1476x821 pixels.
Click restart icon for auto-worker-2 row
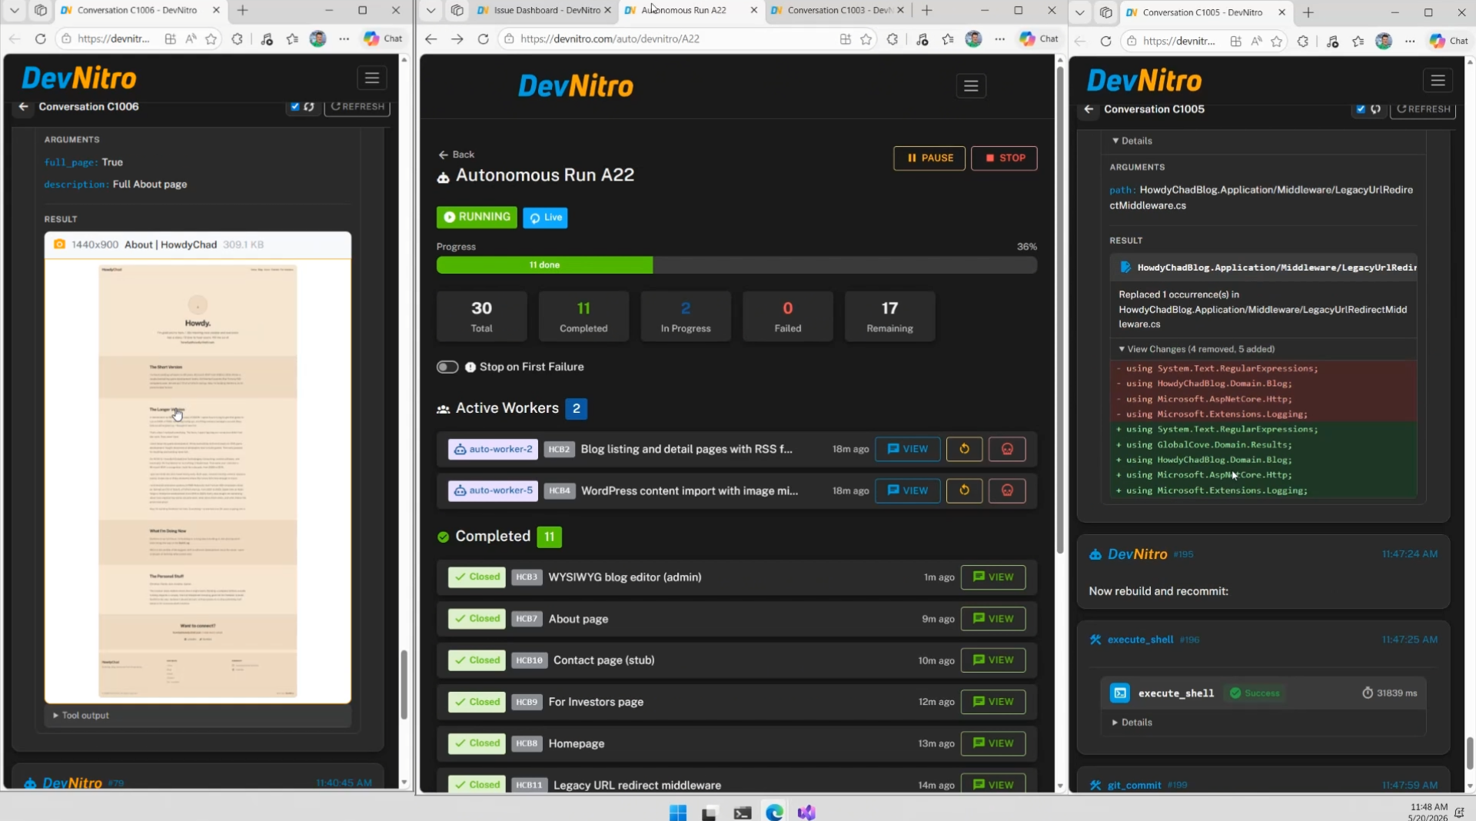click(964, 449)
